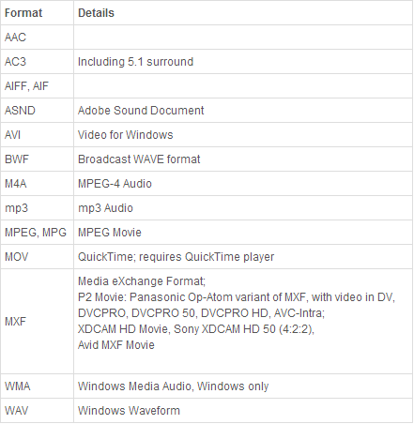Click 'Windows Media Audio, Windows only' text
Image resolution: width=414 pixels, height=424 pixels.
click(x=173, y=386)
